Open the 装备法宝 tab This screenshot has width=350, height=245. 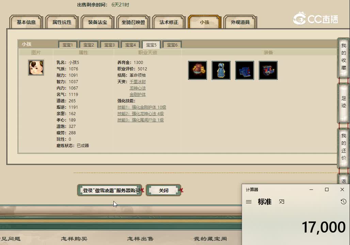pos(98,22)
